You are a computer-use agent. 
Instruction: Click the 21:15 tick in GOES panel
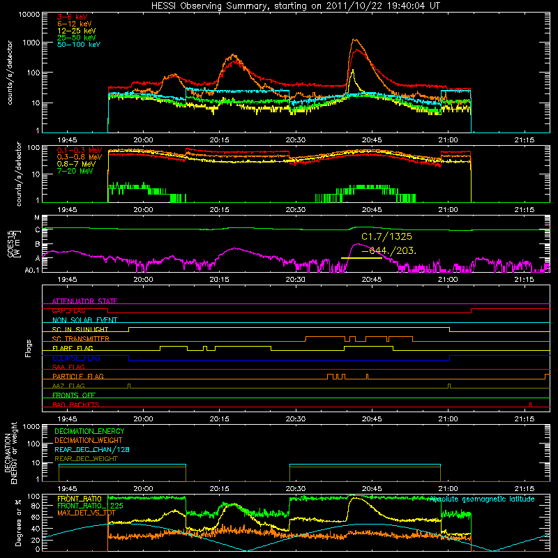[x=525, y=280]
